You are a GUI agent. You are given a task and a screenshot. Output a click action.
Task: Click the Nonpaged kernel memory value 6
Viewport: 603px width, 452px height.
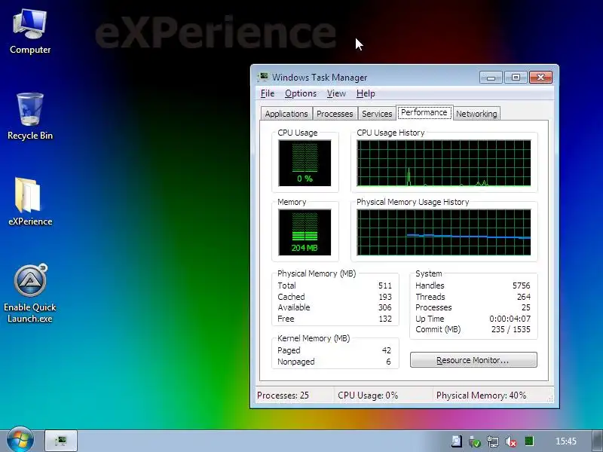coord(388,362)
